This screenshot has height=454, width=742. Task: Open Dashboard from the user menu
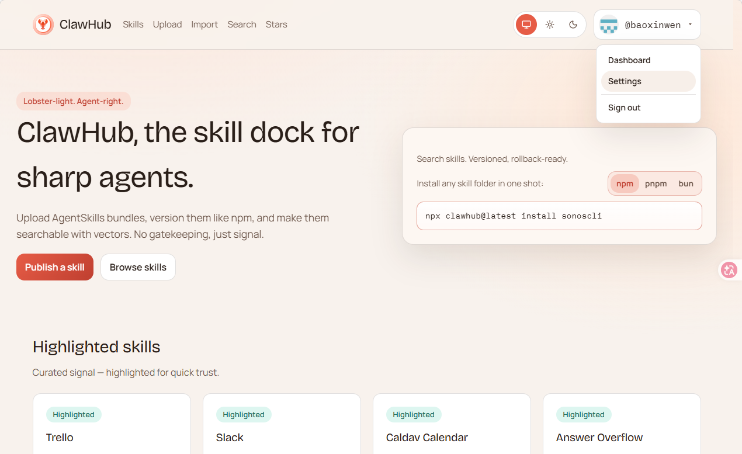629,60
